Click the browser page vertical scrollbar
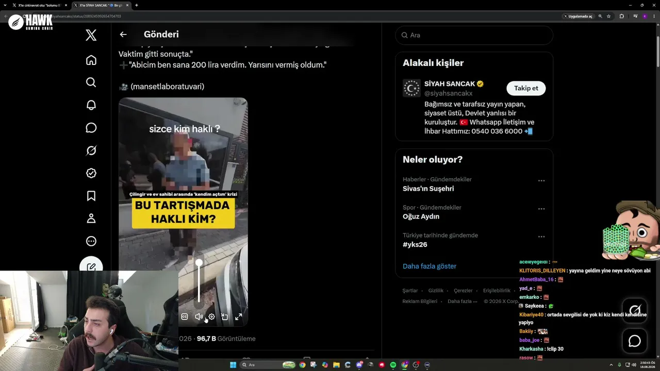This screenshot has height=371, width=660. 657,52
